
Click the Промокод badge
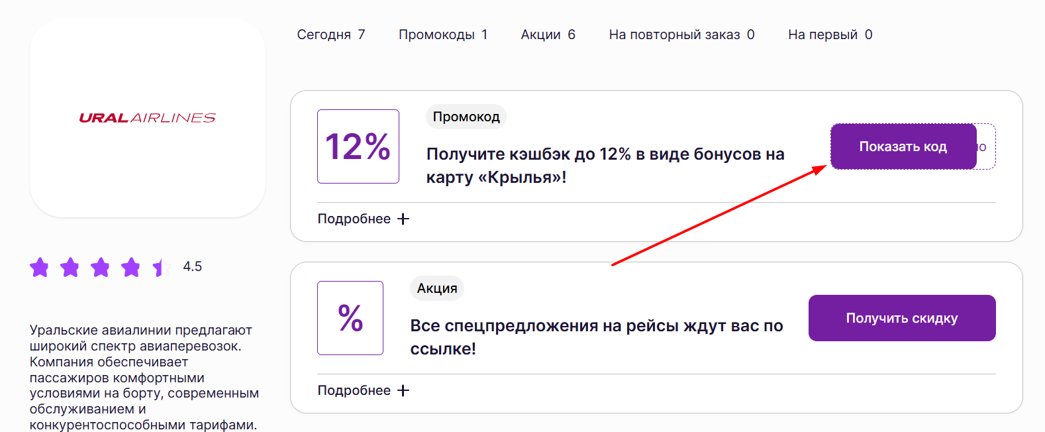[466, 117]
